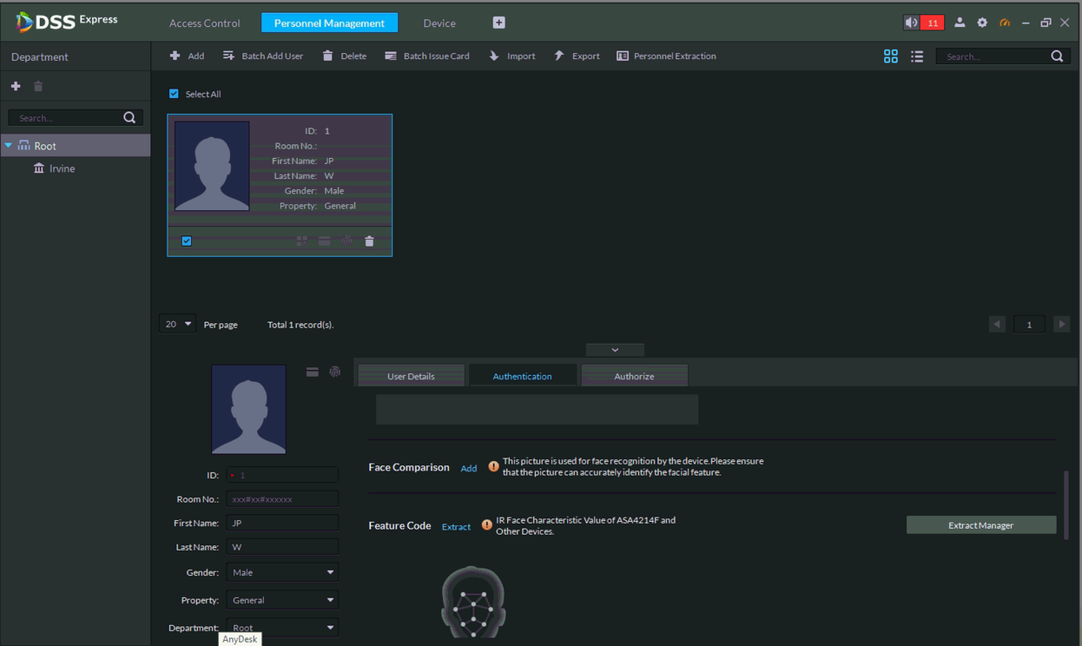Click the page number field showing 1

pos(1029,324)
